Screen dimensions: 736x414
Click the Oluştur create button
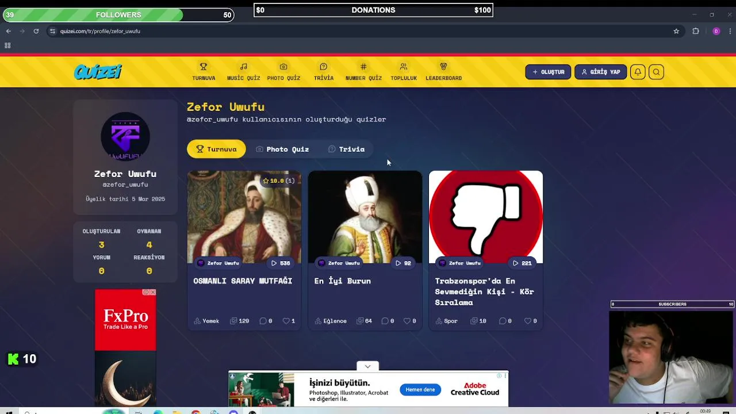click(548, 72)
